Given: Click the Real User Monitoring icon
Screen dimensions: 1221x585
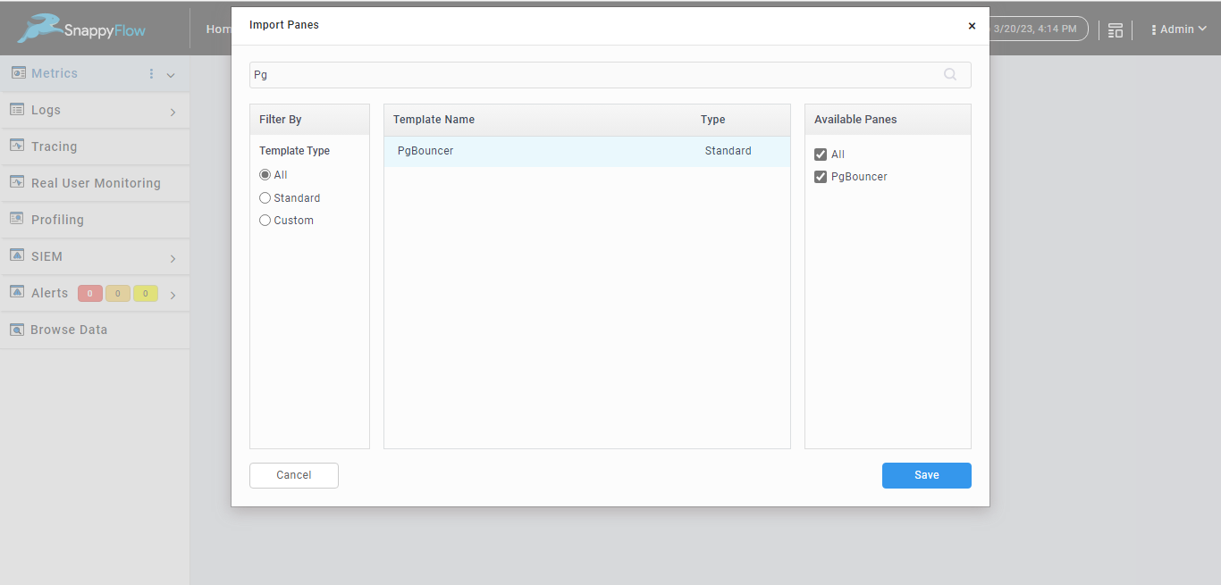Looking at the screenshot, I should [16, 182].
